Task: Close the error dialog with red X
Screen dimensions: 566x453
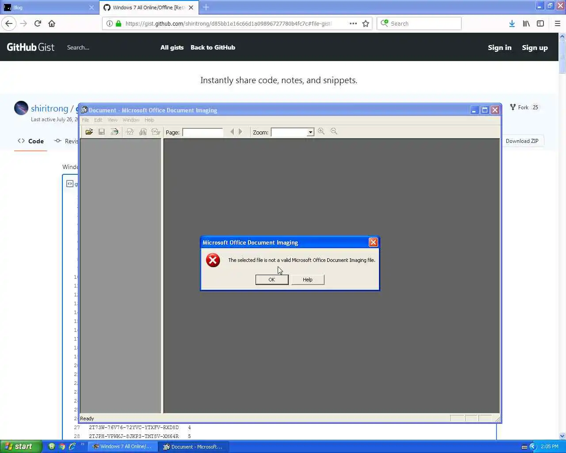Action: coord(373,242)
